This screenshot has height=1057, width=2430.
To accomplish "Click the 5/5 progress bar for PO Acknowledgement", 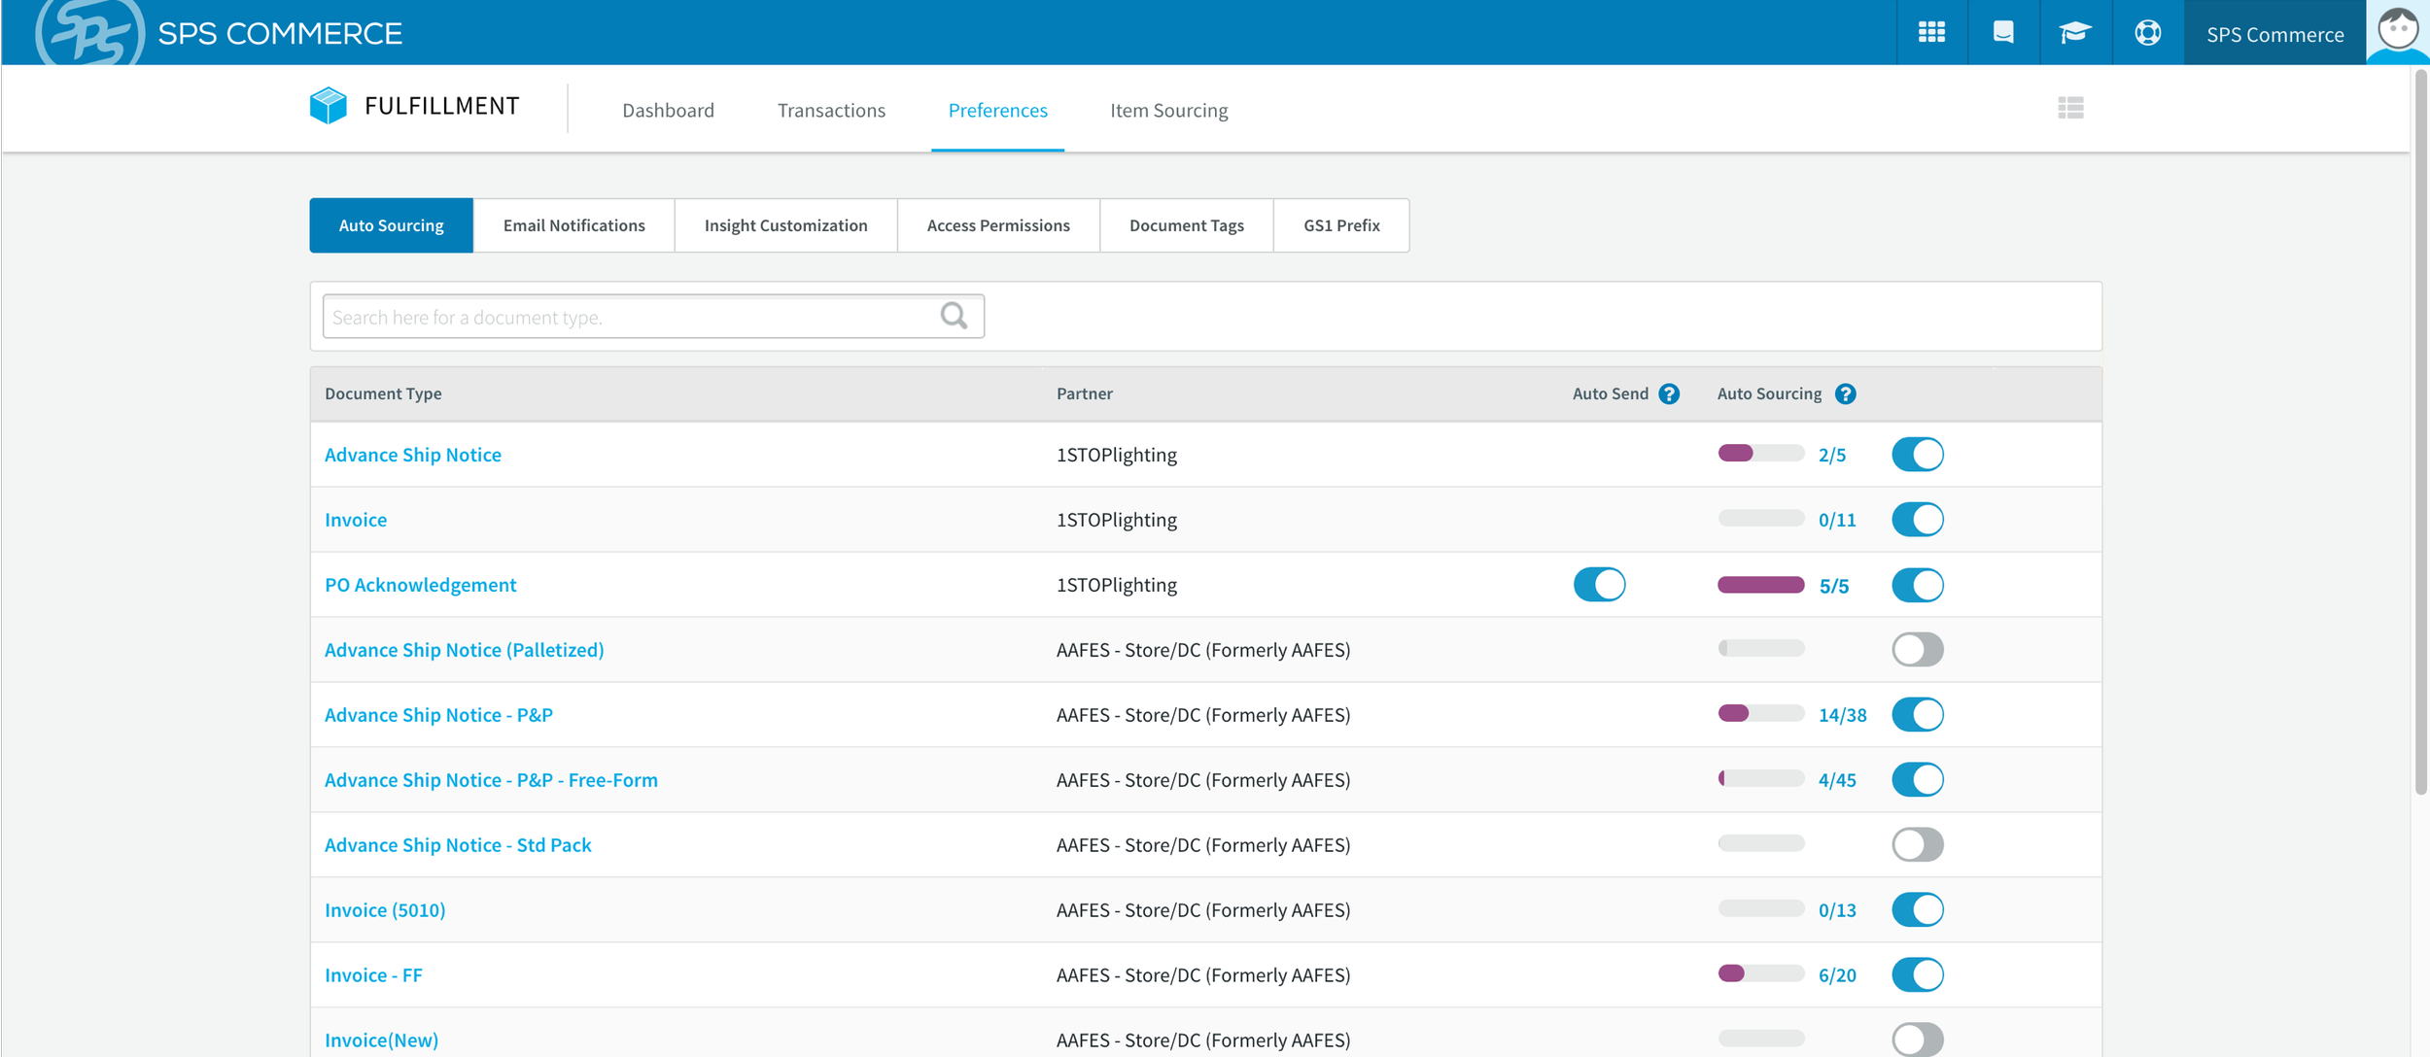I will pyautogui.click(x=1760, y=585).
